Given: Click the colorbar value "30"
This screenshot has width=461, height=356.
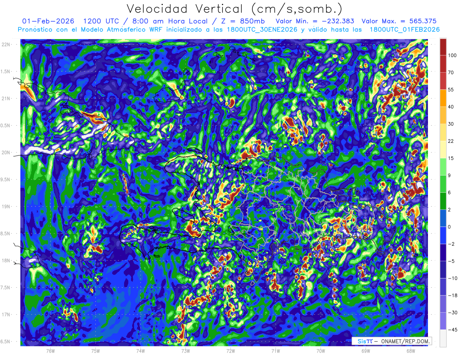Looking at the screenshot, I should point(451,124).
